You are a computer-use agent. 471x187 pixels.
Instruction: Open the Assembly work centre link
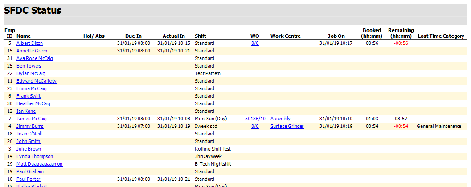(x=281, y=119)
